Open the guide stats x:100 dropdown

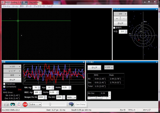[109, 67]
